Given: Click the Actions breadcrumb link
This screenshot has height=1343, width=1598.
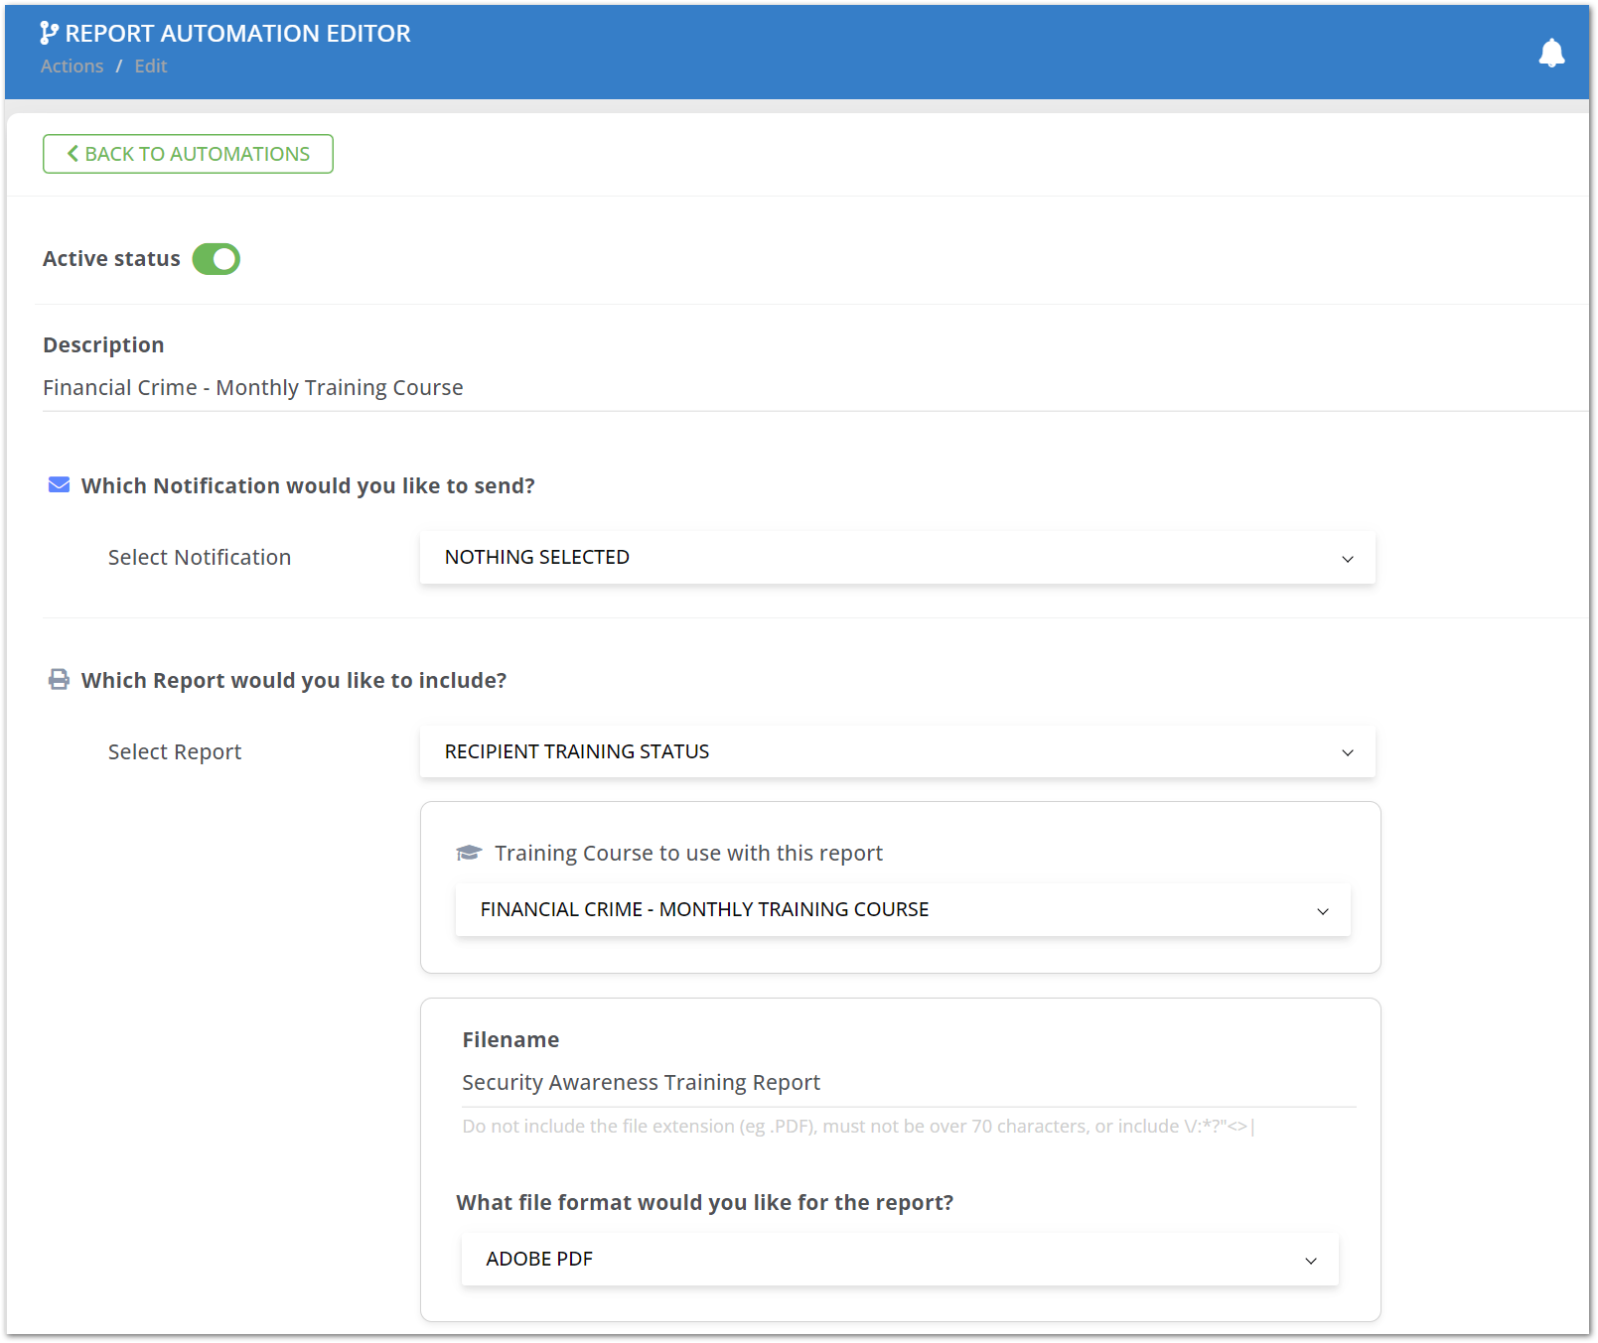Looking at the screenshot, I should tap(72, 66).
